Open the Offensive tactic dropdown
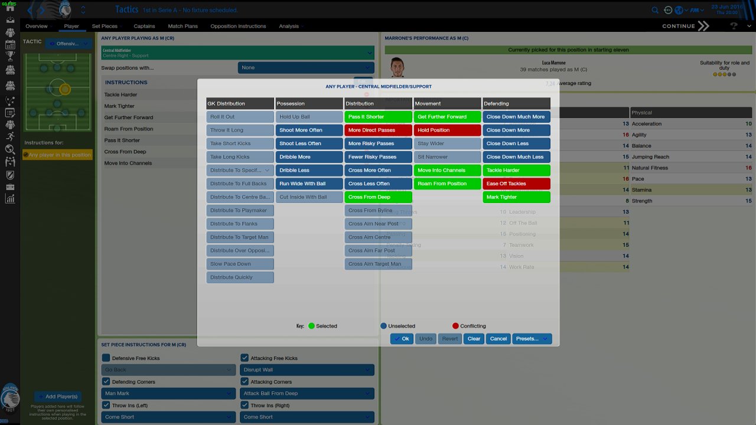Viewport: 756px width, 425px height. coord(69,43)
